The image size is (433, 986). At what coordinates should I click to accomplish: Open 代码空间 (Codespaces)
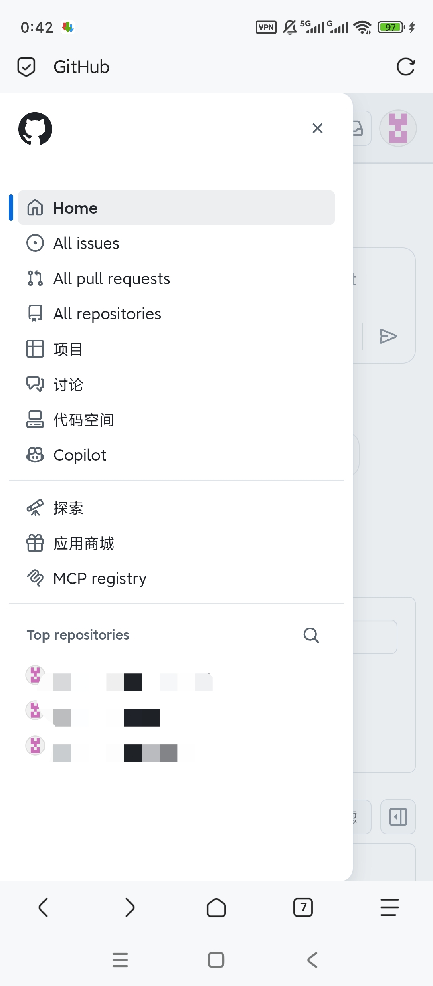[176, 420]
